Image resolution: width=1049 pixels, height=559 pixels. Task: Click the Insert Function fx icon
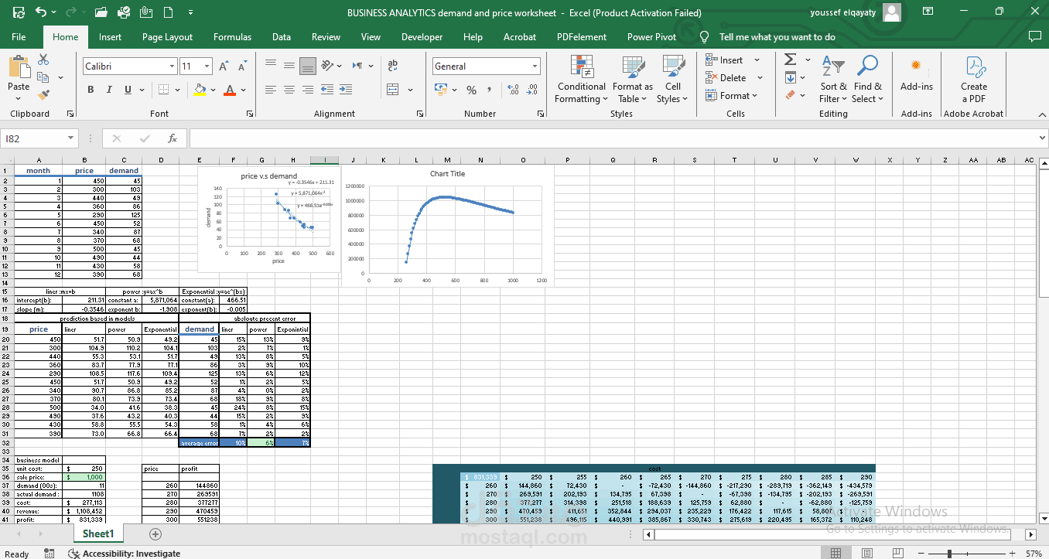click(x=173, y=138)
